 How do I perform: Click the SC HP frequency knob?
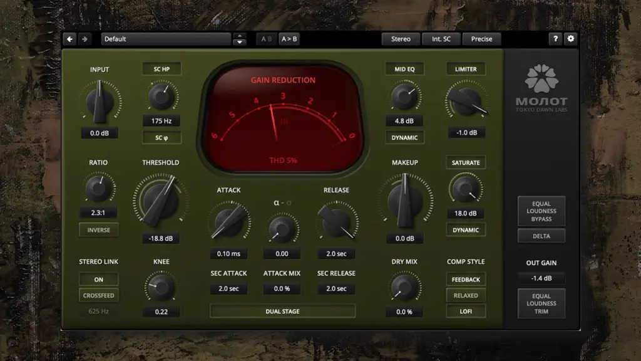[162, 97]
